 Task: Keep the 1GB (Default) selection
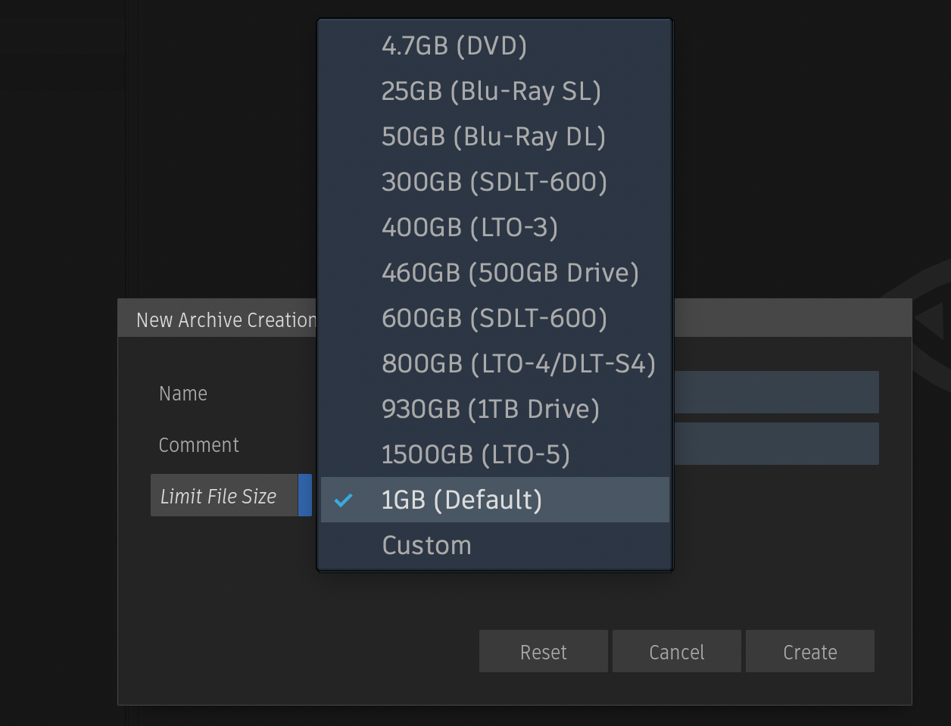pos(462,500)
